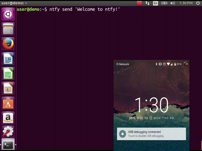This screenshot has height=151, width=202.
Task: Open LibreOffice Calc from the launcher
Action: (x=8, y=73)
